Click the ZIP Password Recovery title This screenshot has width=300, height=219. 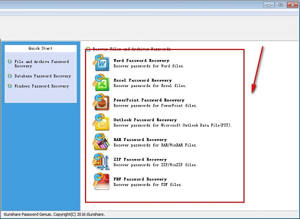(140, 159)
